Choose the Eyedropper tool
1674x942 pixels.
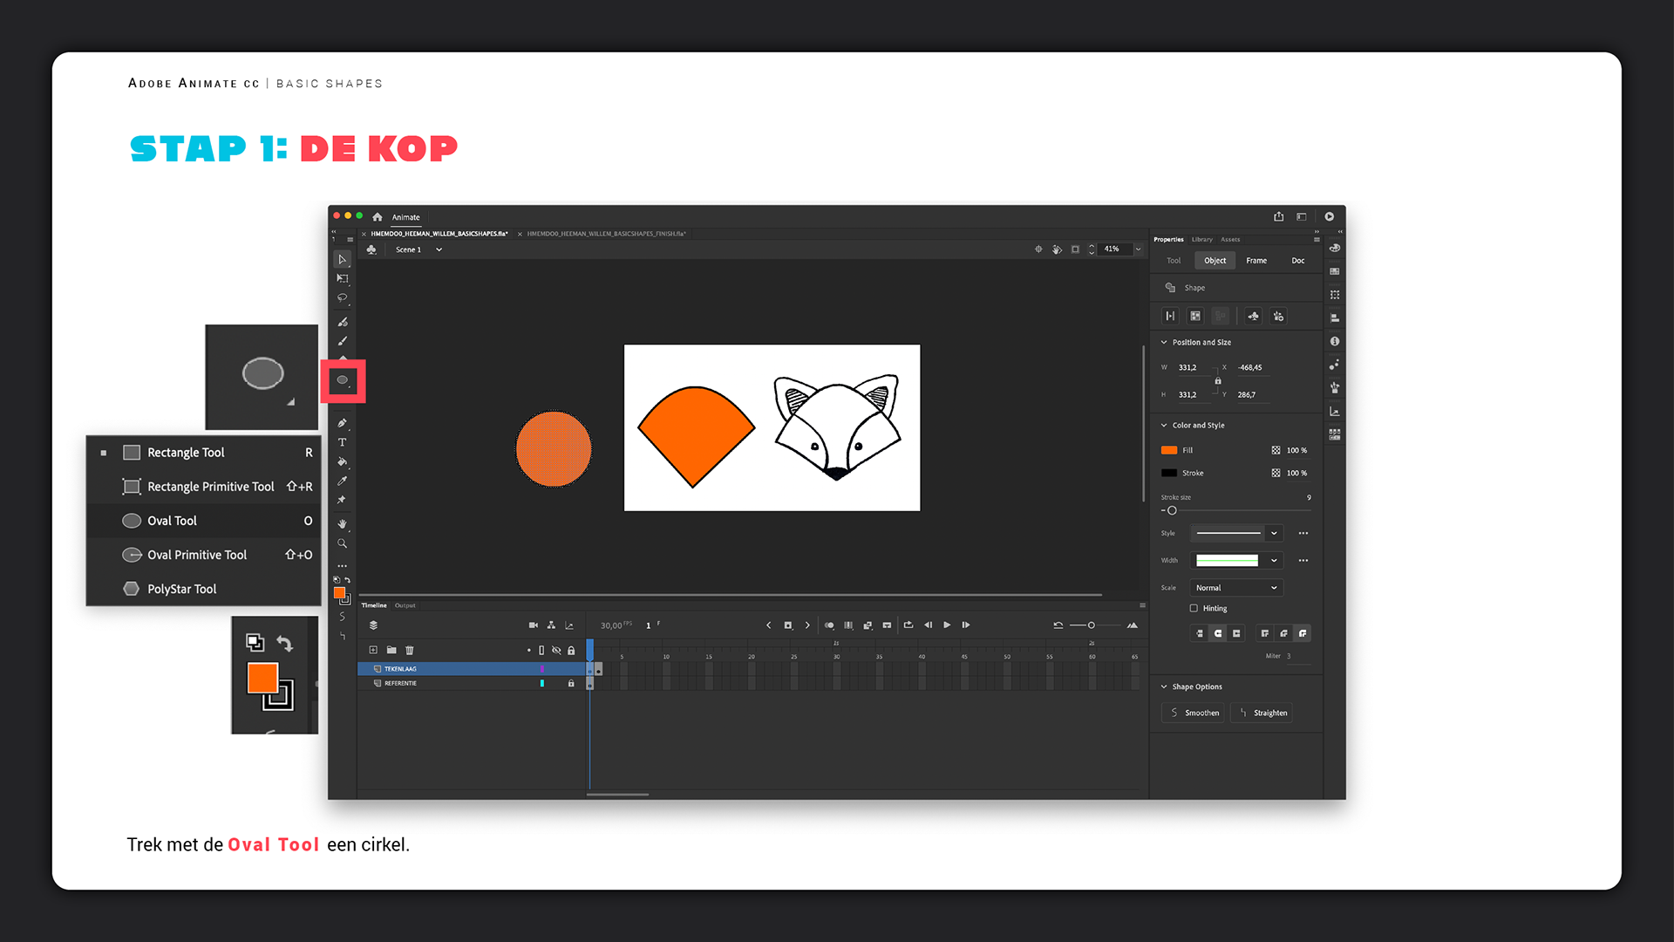pyautogui.click(x=343, y=481)
